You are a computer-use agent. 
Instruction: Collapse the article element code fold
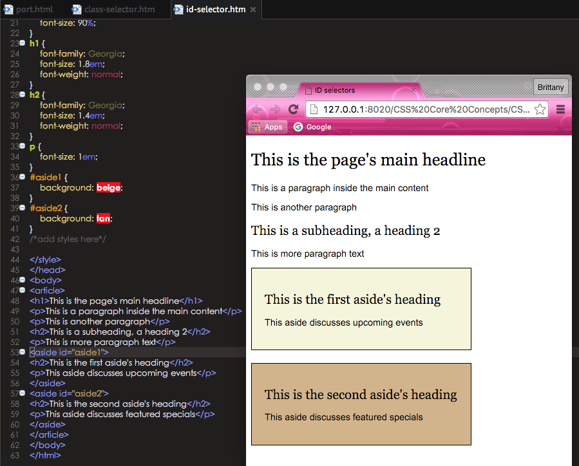(x=22, y=290)
